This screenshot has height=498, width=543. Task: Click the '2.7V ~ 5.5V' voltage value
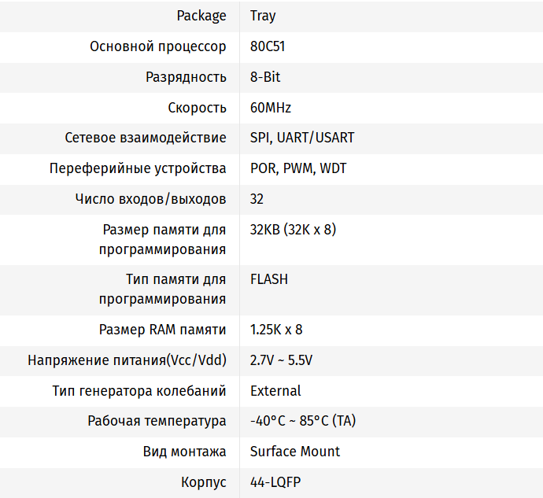point(281,360)
